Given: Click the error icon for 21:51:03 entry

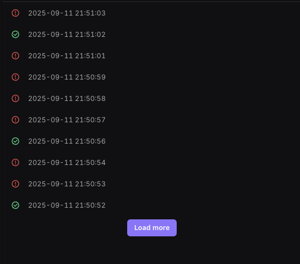Looking at the screenshot, I should 16,13.
